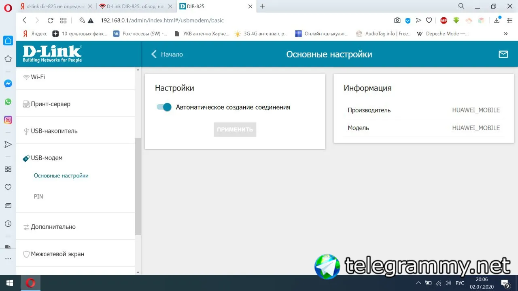The image size is (518, 291).
Task: Show hidden tray icons chevron
Action: 418,283
